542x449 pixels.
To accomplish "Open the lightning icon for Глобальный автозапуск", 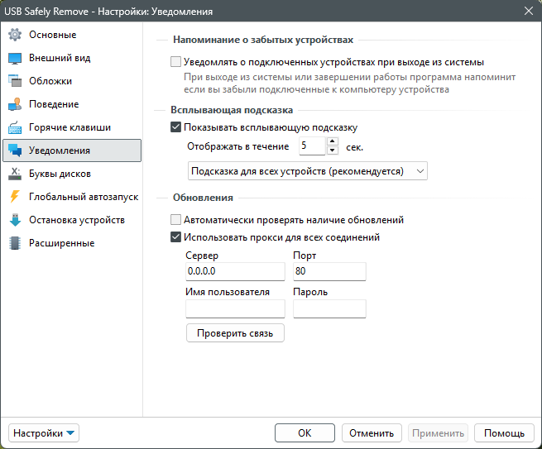I will tap(15, 197).
